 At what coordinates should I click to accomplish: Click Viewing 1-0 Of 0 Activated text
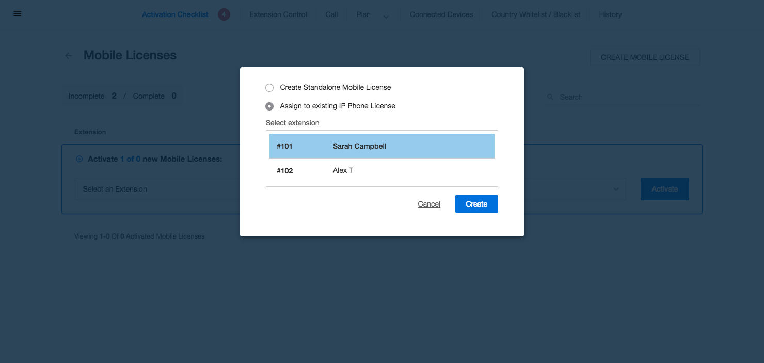point(139,236)
